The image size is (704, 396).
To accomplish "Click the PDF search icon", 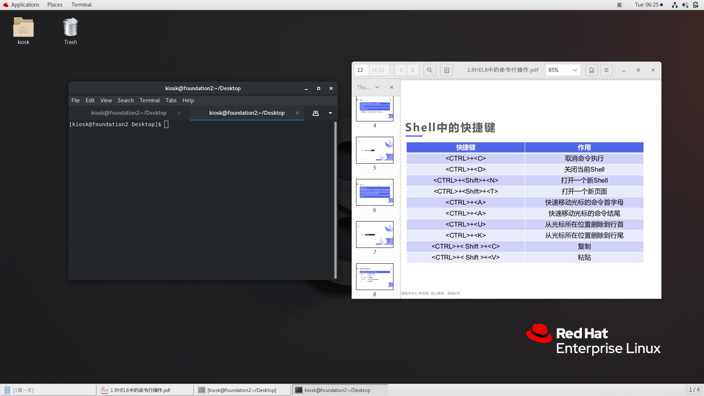I will click(x=430, y=70).
